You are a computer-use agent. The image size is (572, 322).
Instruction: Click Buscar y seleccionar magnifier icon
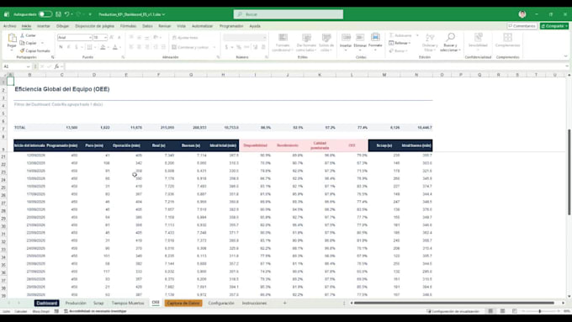(450, 37)
